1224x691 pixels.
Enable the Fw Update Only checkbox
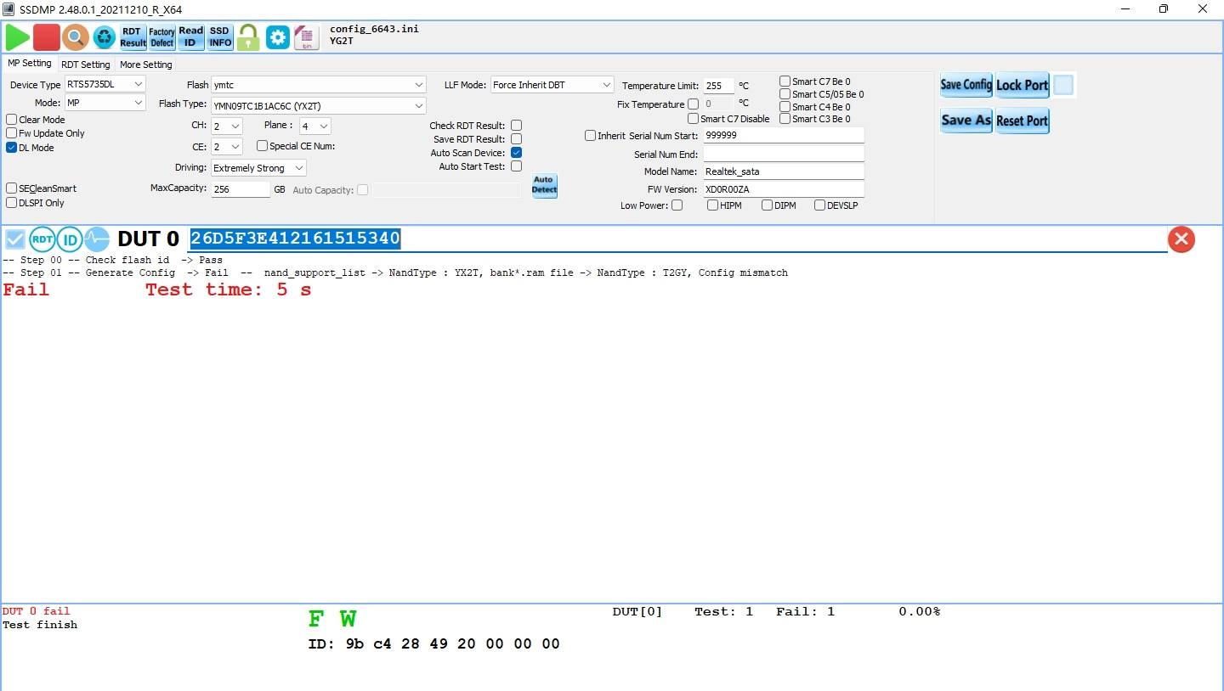(x=12, y=133)
